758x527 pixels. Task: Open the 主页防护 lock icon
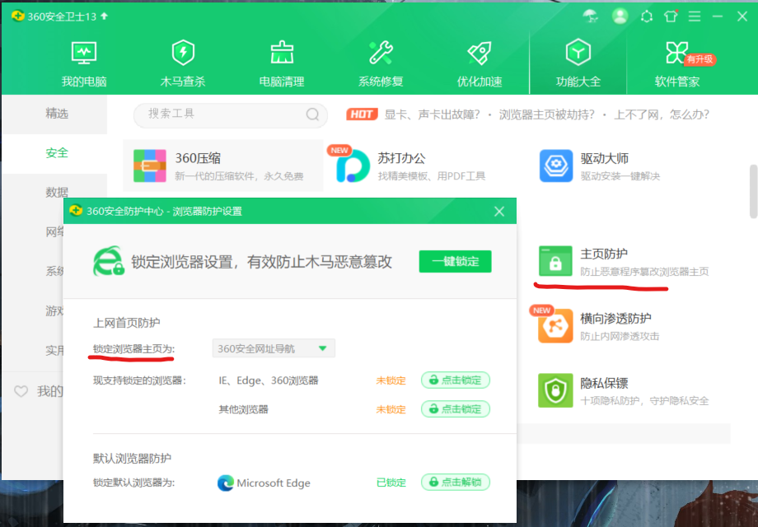click(555, 260)
